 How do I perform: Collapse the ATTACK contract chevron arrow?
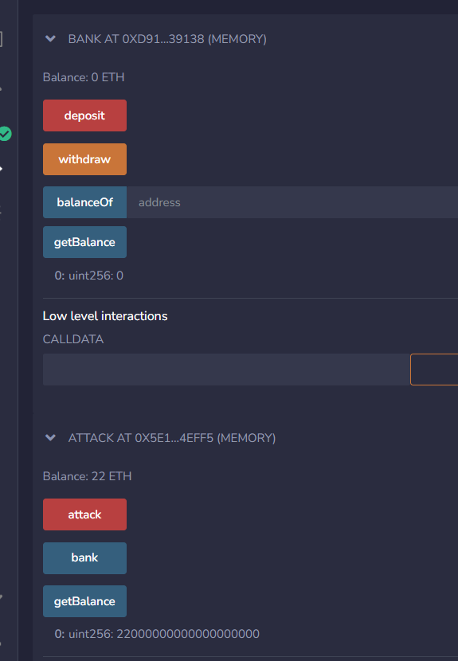click(x=50, y=437)
